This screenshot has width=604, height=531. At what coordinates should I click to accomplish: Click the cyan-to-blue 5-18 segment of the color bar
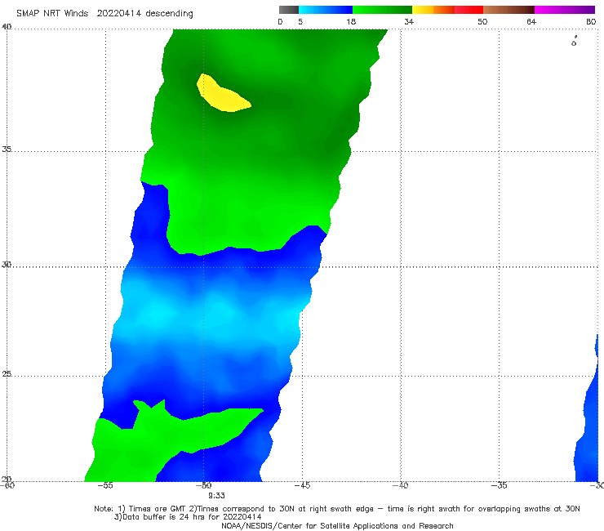326,10
